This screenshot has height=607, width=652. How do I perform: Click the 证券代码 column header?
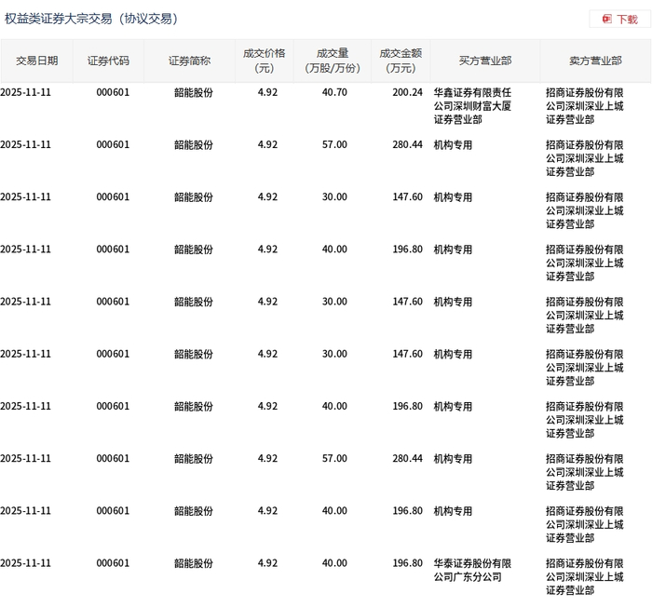click(x=108, y=61)
